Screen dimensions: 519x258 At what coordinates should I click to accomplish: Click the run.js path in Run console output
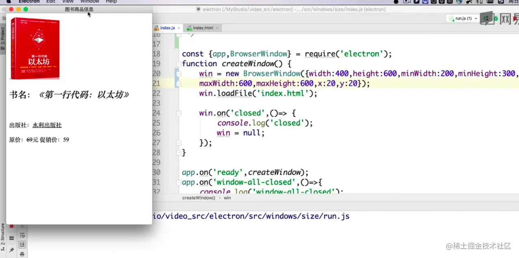point(251,217)
